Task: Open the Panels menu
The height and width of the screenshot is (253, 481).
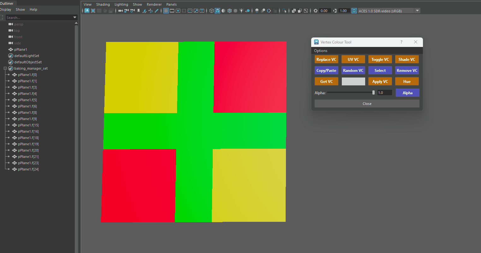Action: pyautogui.click(x=171, y=4)
